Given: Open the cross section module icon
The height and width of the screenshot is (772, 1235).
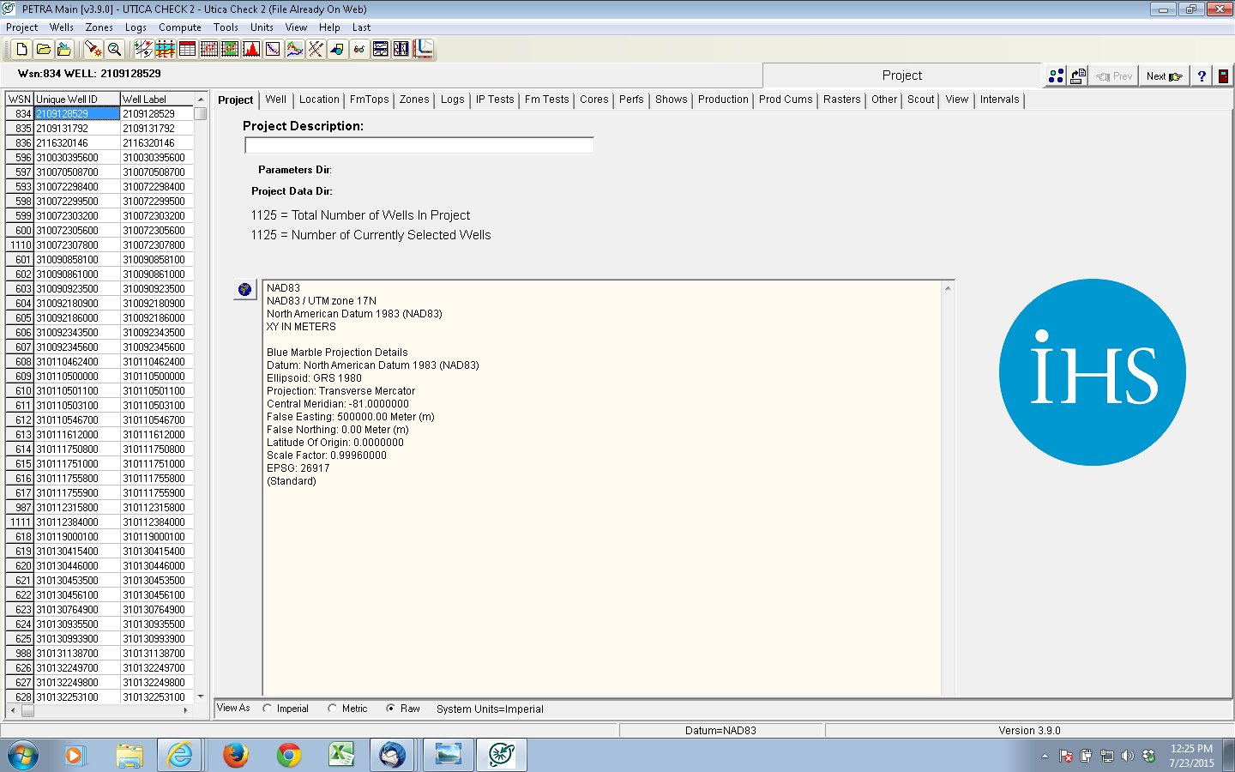Looking at the screenshot, I should coord(166,49).
